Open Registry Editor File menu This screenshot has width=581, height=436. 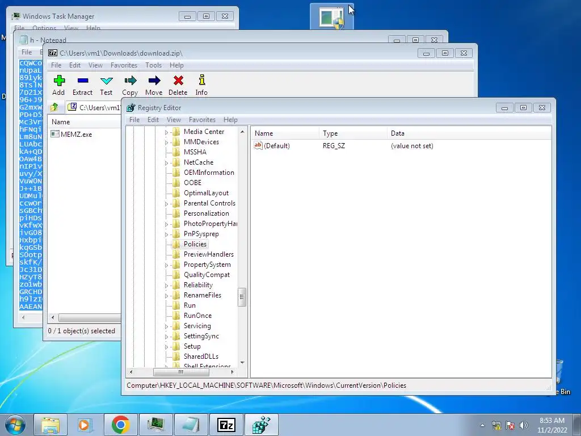tap(134, 120)
